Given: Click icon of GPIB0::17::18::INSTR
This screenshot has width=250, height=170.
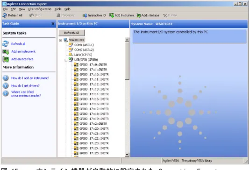Looking at the screenshot, I should [76, 114].
